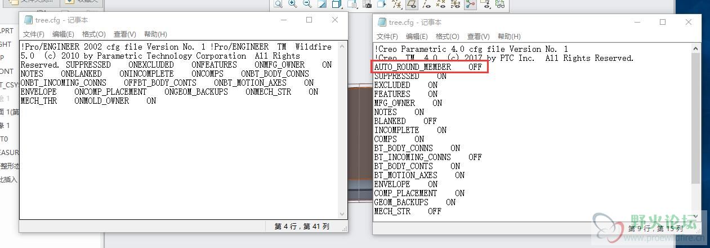Click the NOTES ON line in right window
Image resolution: width=710 pixels, height=248 pixels.
tap(399, 112)
